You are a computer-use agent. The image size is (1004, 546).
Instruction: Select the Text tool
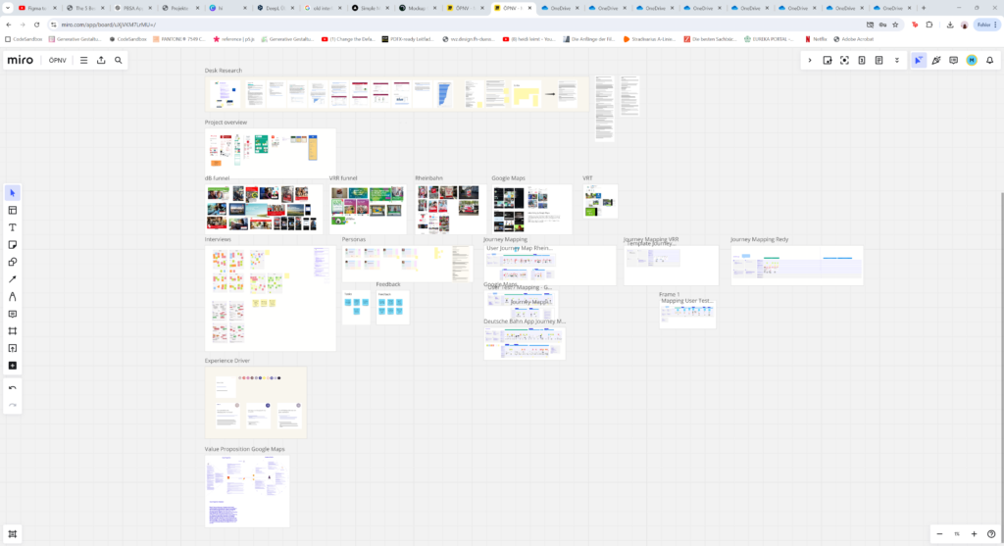click(x=12, y=227)
